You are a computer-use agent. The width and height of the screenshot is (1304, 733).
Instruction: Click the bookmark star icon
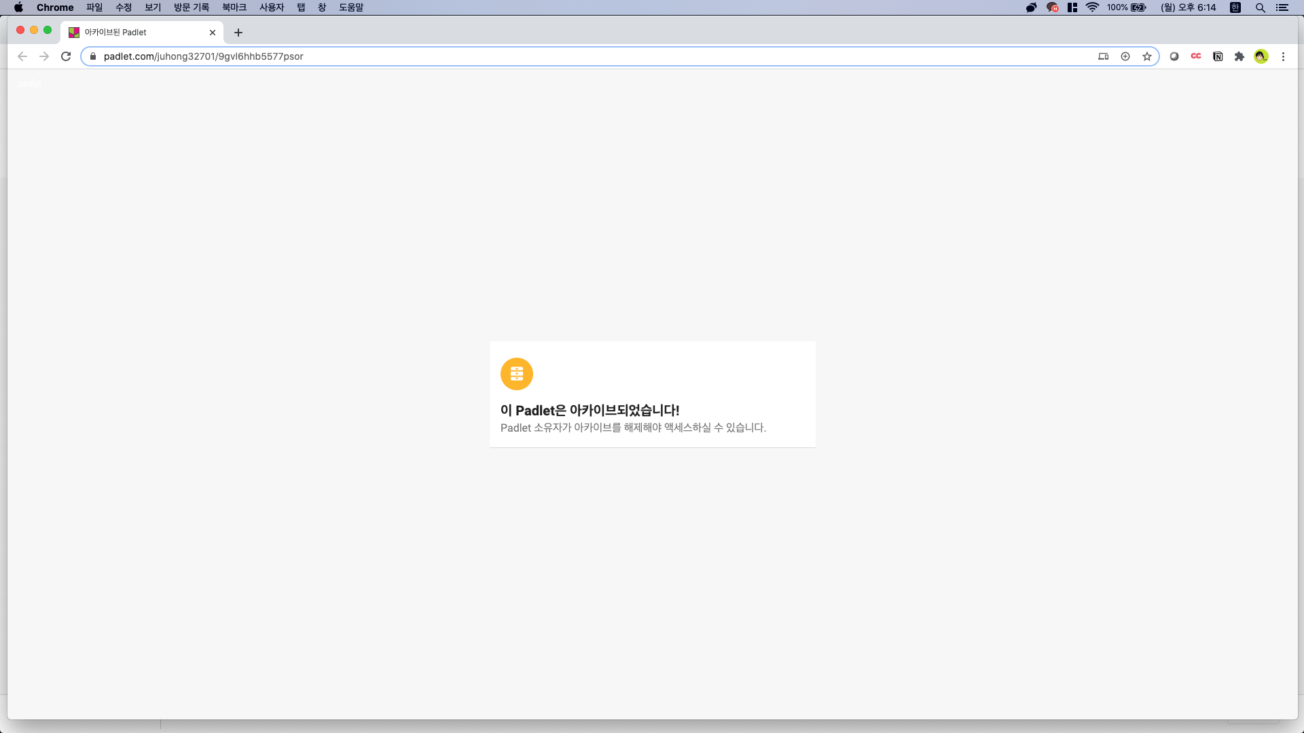pos(1147,56)
